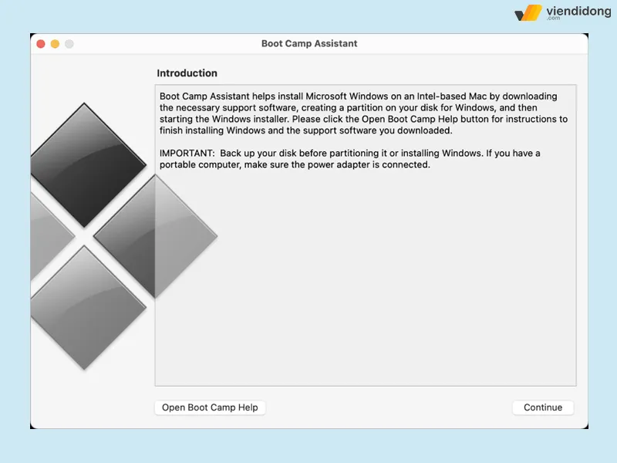The height and width of the screenshot is (463, 617).
Task: Click the Continue button
Action: pos(543,407)
